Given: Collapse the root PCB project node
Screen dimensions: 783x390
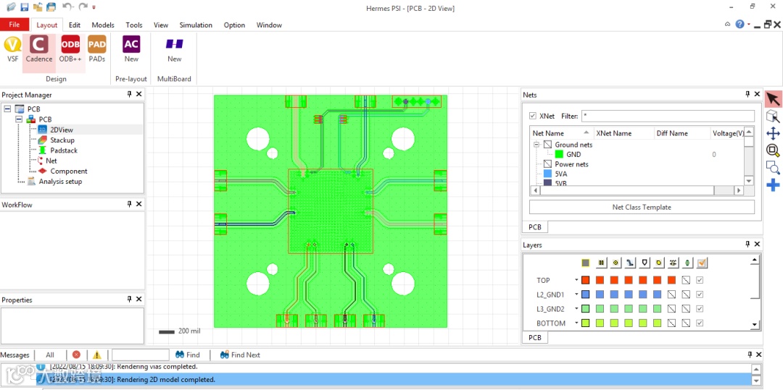Looking at the screenshot, I should coord(7,109).
